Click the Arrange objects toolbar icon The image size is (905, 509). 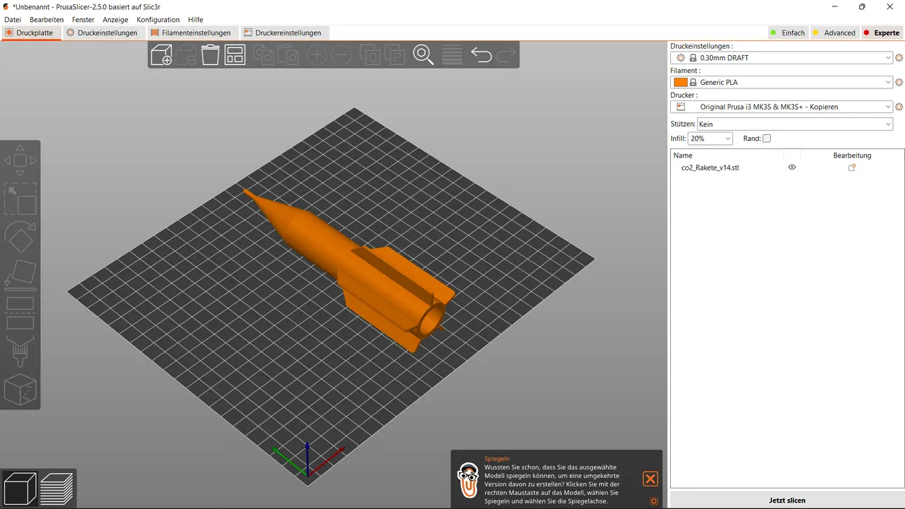[235, 54]
